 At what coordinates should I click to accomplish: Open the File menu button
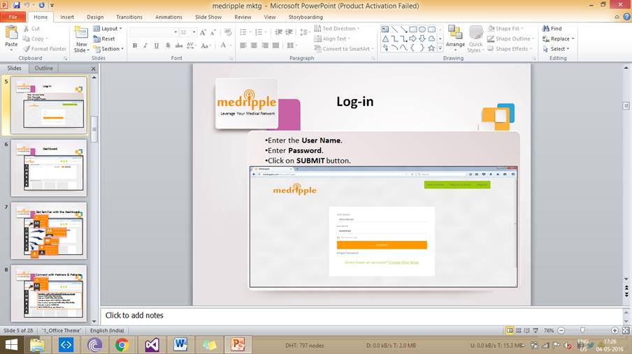tap(13, 17)
